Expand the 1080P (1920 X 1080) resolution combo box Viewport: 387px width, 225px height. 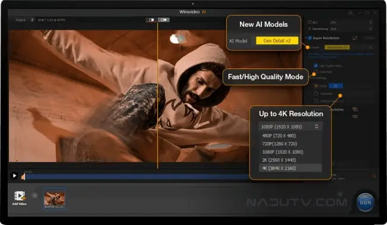click(291, 127)
